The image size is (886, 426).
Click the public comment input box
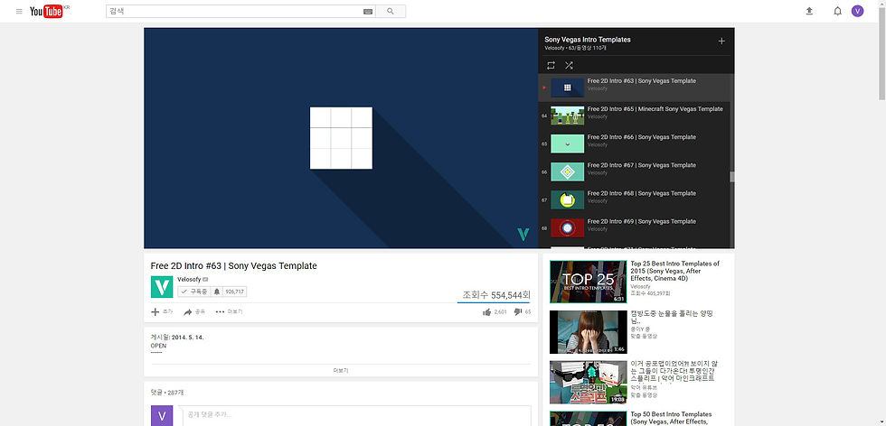[x=354, y=415]
